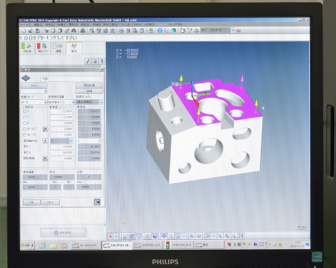Viewport: 336px width, 268px height.
Task: Click the gray plane feature icon in the dialog
Action: click(26, 78)
